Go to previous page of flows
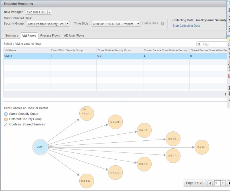The width and height of the screenshot is (230, 191). click(210, 183)
